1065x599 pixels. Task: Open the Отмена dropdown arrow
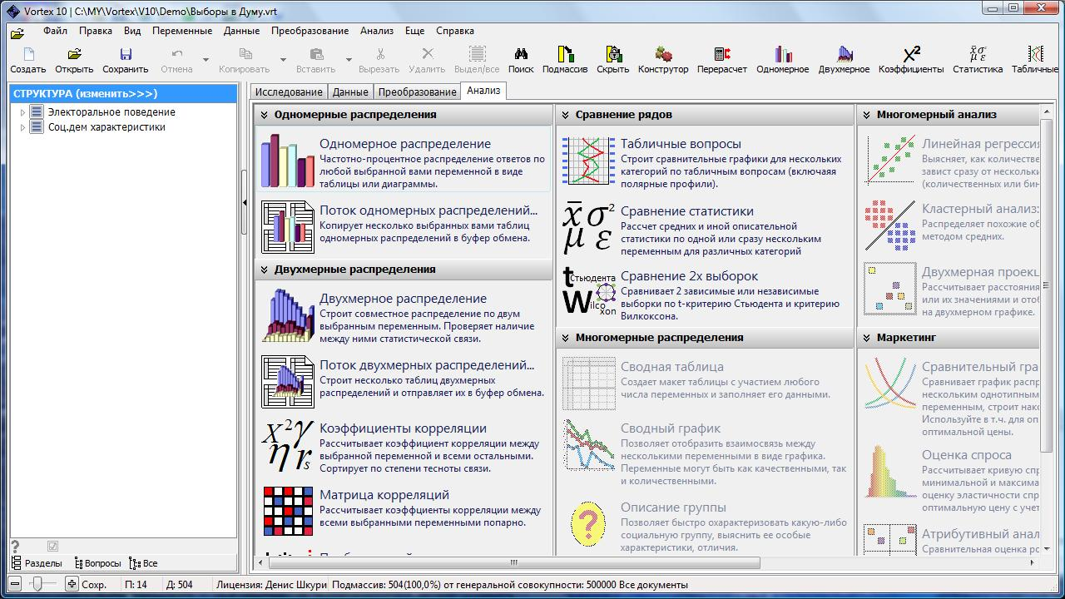pos(206,60)
